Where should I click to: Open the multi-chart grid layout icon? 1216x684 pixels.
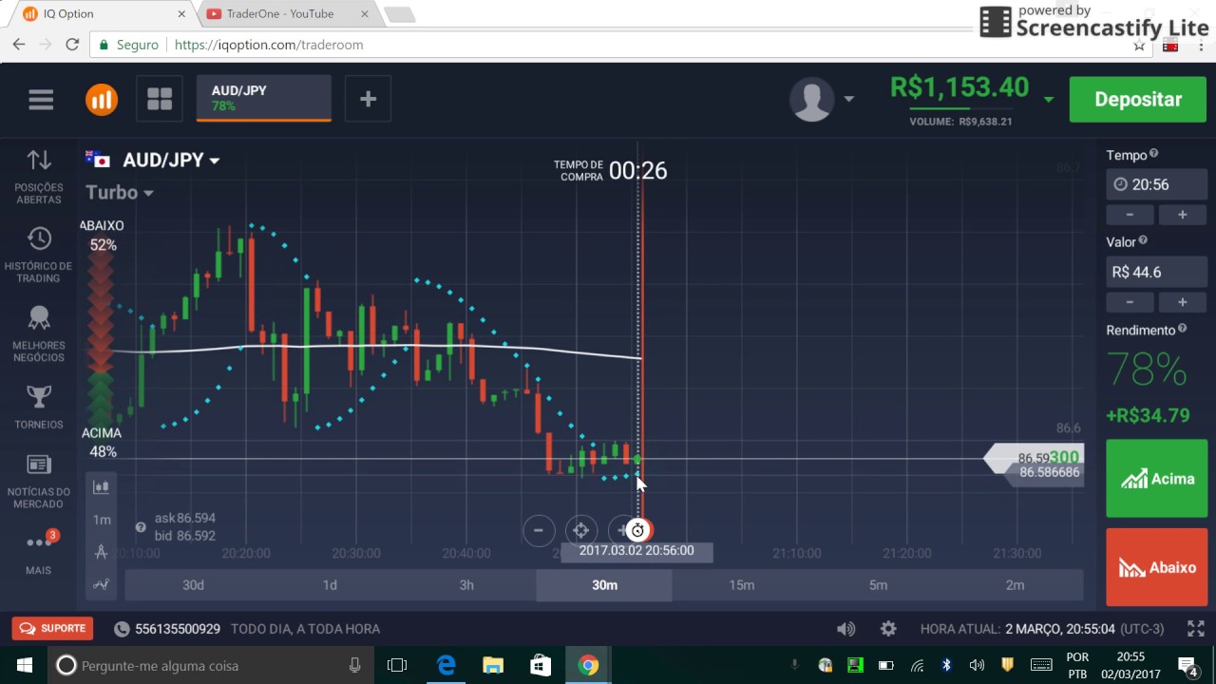(x=160, y=100)
